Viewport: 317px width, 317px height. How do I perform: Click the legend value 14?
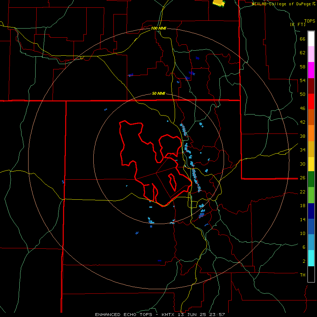point(303,219)
